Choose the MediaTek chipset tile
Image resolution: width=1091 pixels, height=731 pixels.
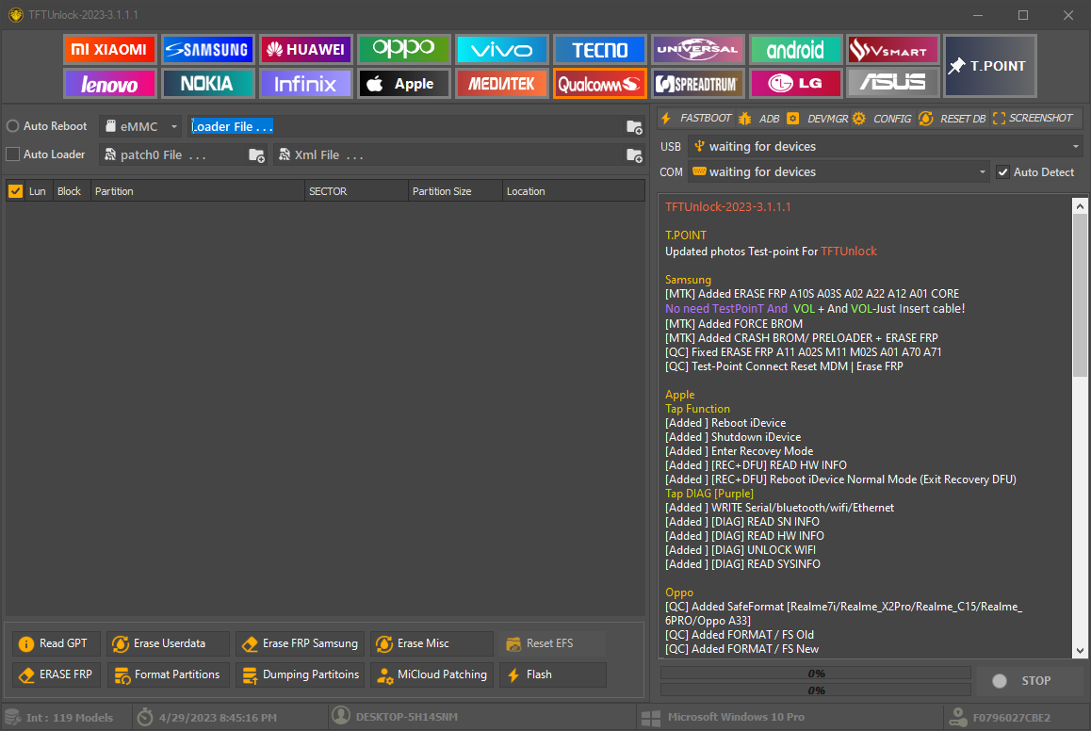(500, 84)
